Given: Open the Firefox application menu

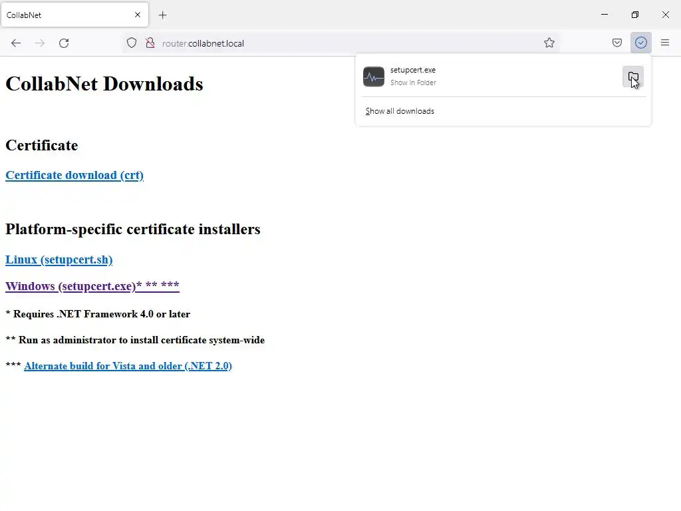Looking at the screenshot, I should tap(664, 43).
